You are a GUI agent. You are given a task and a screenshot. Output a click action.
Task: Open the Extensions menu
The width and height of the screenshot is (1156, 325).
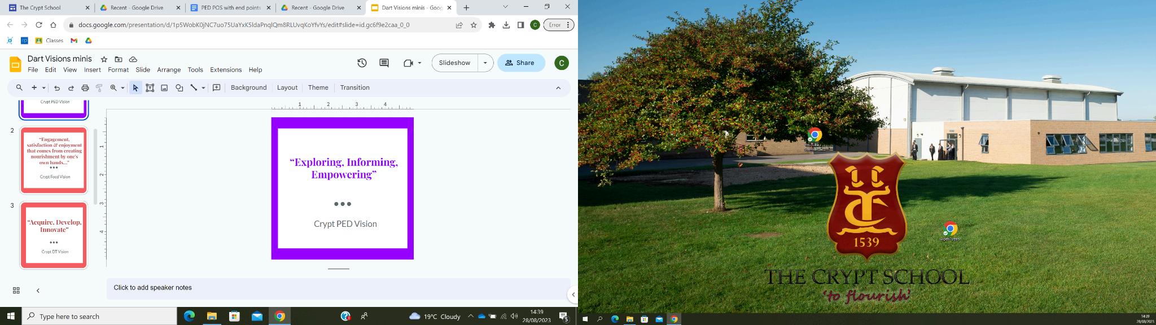[226, 70]
